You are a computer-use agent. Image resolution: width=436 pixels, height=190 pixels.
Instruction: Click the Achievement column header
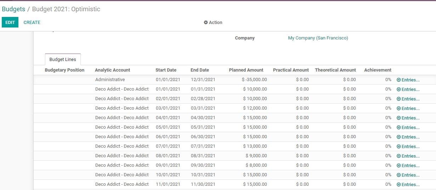[378, 70]
